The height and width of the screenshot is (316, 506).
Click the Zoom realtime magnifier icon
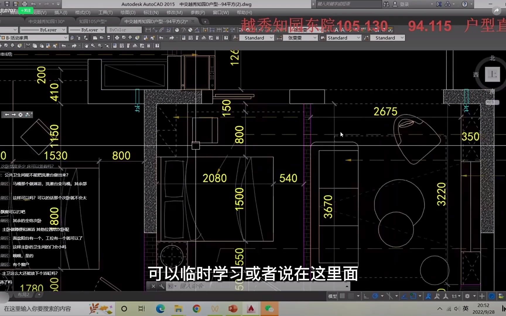[x=93, y=46]
